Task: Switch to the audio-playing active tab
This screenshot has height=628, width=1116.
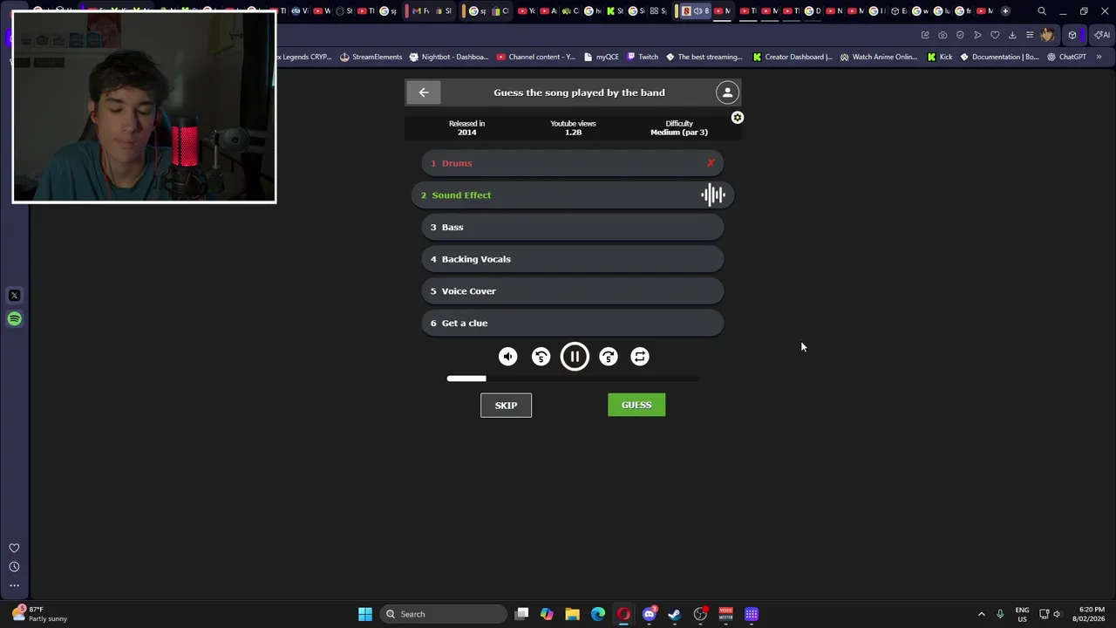Action: coord(695,11)
